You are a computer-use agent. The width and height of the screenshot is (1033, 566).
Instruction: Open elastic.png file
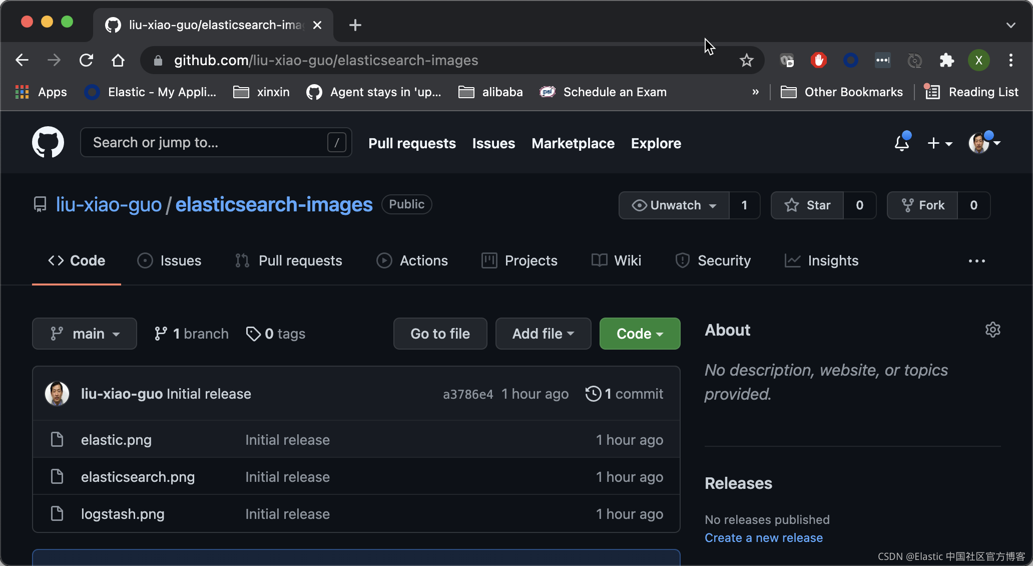pyautogui.click(x=116, y=439)
